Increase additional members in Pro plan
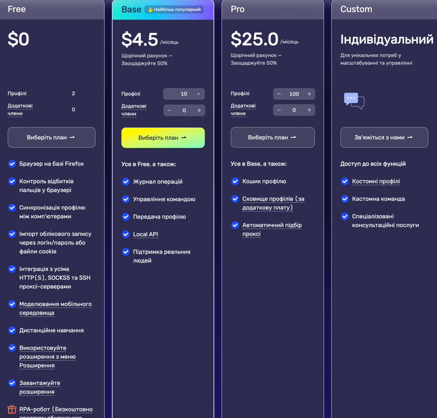Image resolution: width=437 pixels, height=418 pixels. pos(309,110)
